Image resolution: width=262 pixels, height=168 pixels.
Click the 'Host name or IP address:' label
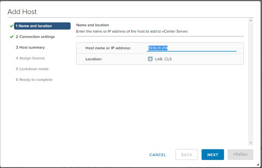(x=108, y=48)
